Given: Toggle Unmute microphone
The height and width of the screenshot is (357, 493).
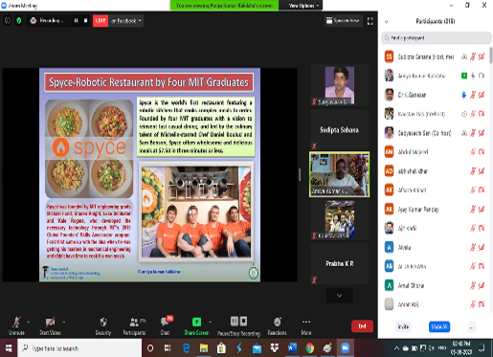Looking at the screenshot, I should (17, 323).
